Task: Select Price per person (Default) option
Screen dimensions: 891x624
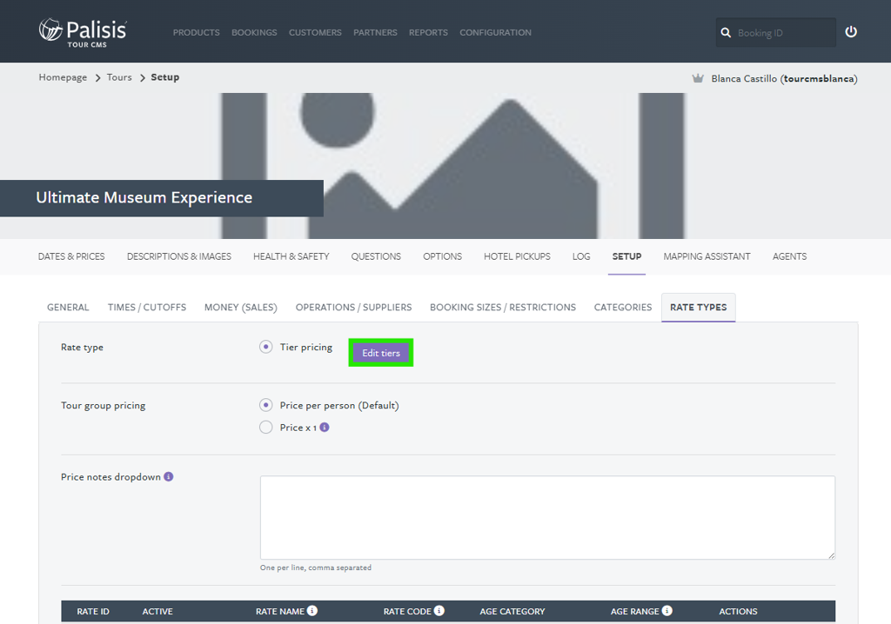Action: 265,405
